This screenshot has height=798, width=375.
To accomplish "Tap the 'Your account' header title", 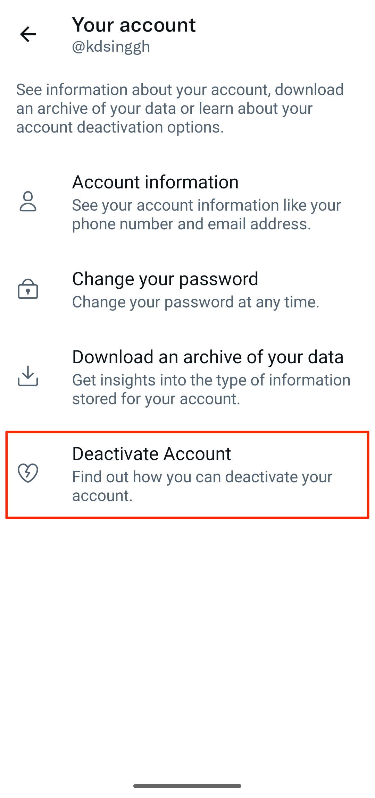I will tap(134, 25).
